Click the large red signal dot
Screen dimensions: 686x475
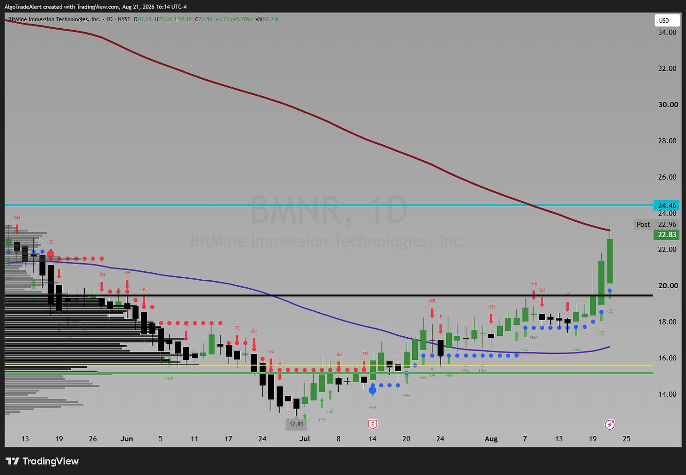[50, 254]
